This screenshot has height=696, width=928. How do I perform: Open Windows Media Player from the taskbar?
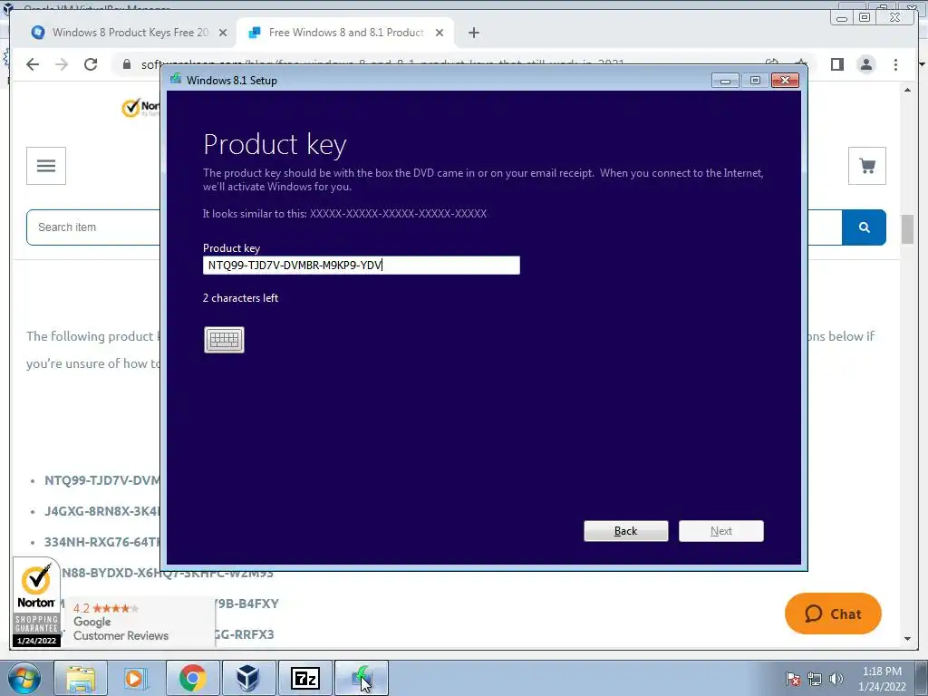pos(134,678)
